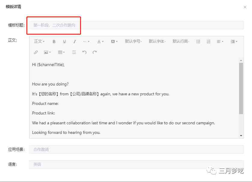The width and height of the screenshot is (252, 182).
Task: Open the indent options dropdown
Action: point(234,42)
